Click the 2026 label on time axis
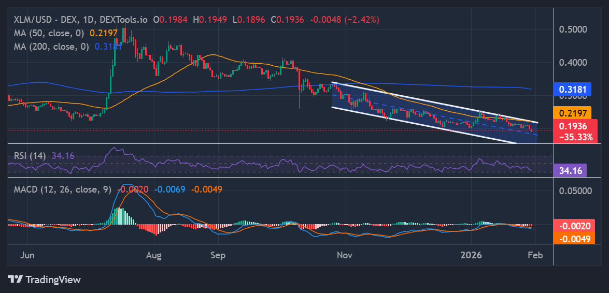This screenshot has height=293, width=609. pos(472,255)
